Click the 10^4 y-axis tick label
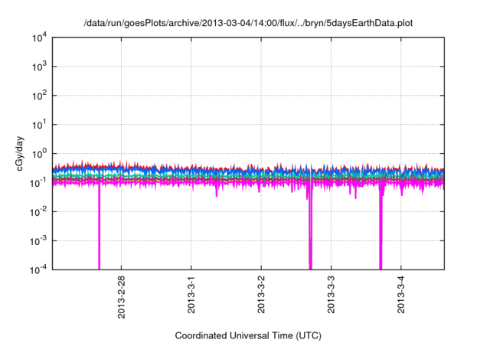 tap(39, 38)
